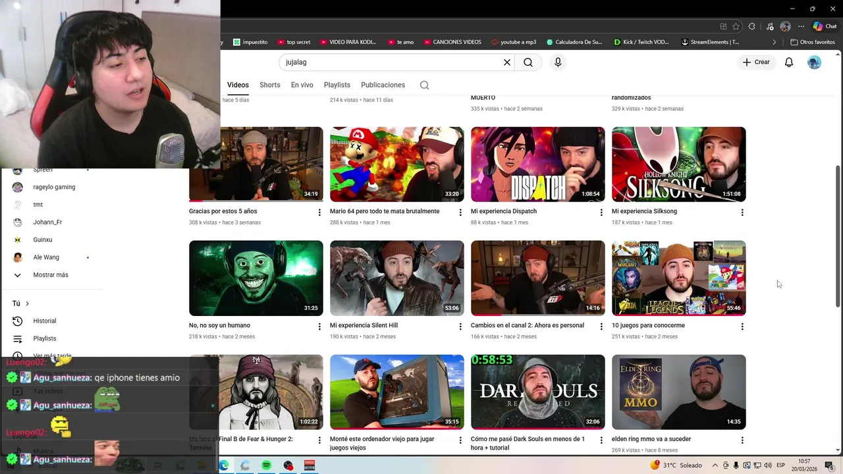
Task: Open the top secret bookmark
Action: [294, 42]
